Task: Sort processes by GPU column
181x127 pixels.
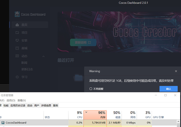Action: 144,115
